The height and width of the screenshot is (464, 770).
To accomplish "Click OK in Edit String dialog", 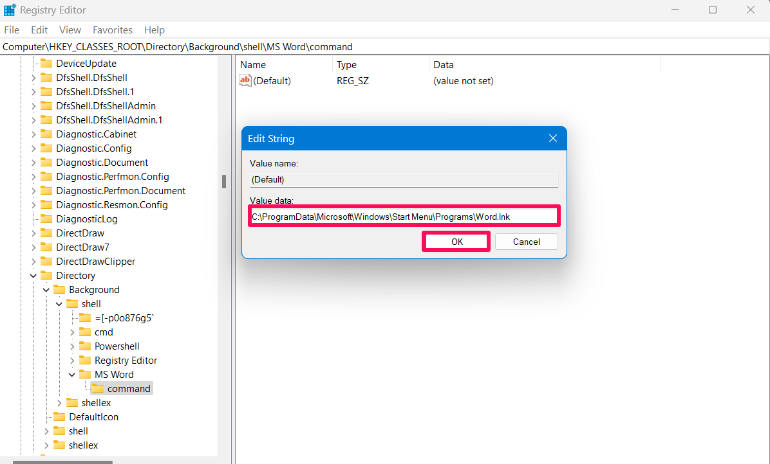I will click(456, 242).
